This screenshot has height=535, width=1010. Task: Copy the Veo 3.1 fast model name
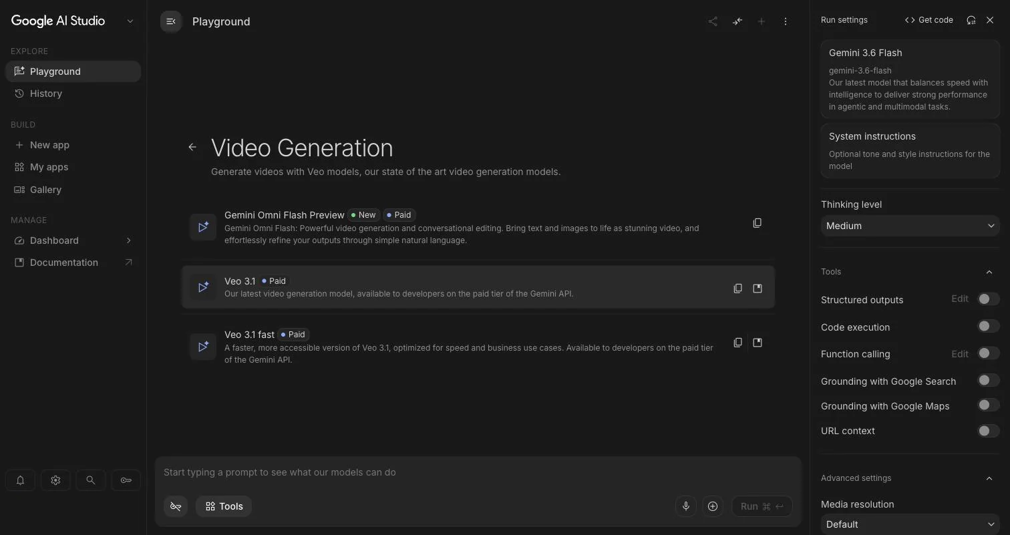click(737, 343)
